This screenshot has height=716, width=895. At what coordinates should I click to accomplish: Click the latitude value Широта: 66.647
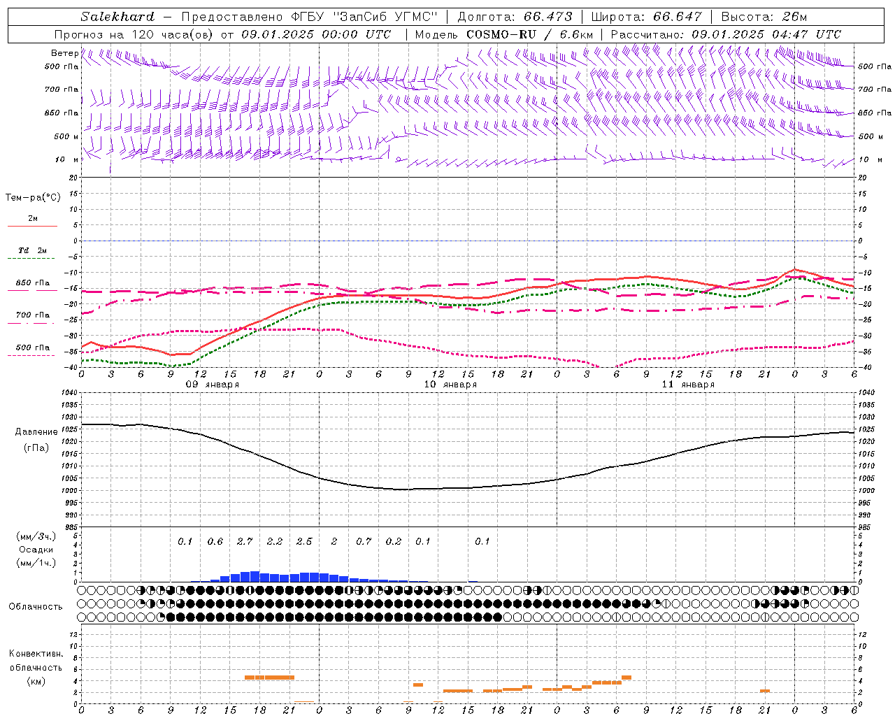tap(647, 17)
